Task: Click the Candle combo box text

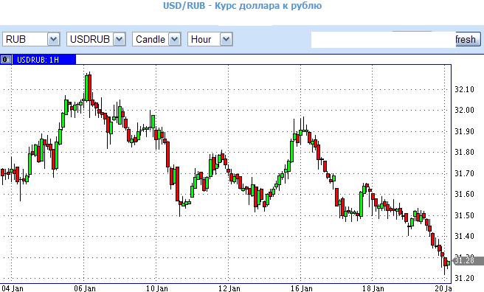Action: 151,40
